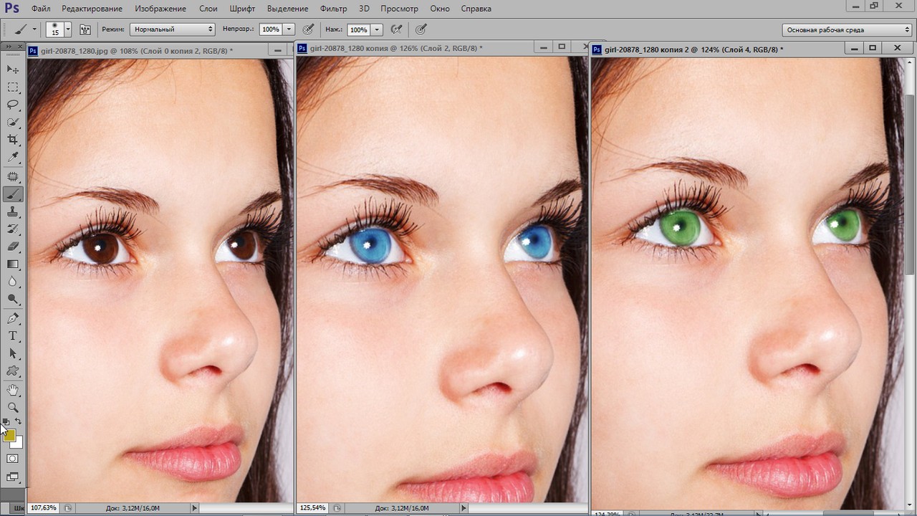This screenshot has width=917, height=516.
Task: Select the Eyedropper tool
Action: click(x=13, y=158)
